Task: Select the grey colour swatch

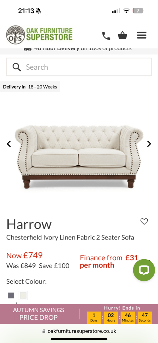Action: [x=11, y=295]
